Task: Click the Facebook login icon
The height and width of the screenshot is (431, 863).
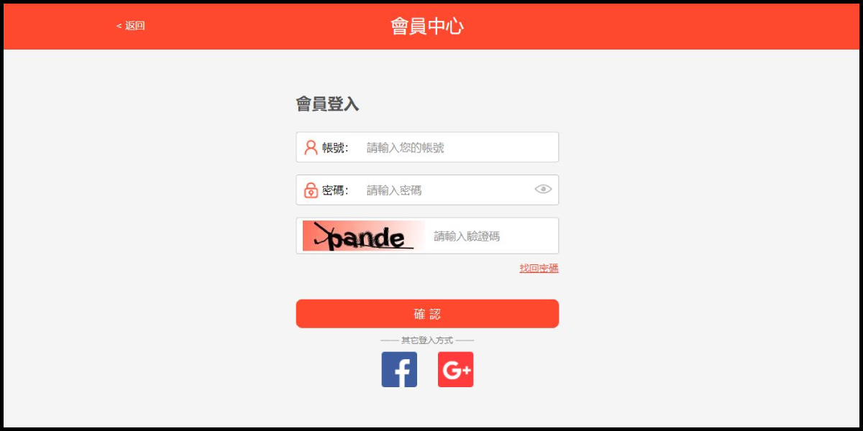Action: click(399, 369)
